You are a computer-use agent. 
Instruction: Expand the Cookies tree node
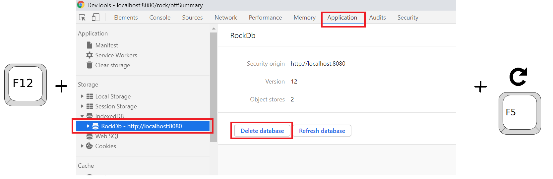pyautogui.click(x=82, y=146)
